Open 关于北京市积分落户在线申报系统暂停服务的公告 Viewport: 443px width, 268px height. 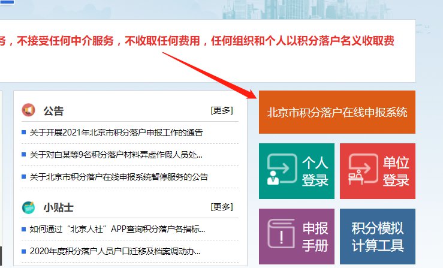[x=119, y=177]
